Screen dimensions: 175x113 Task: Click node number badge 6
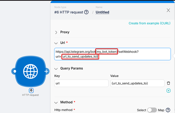tap(31, 90)
